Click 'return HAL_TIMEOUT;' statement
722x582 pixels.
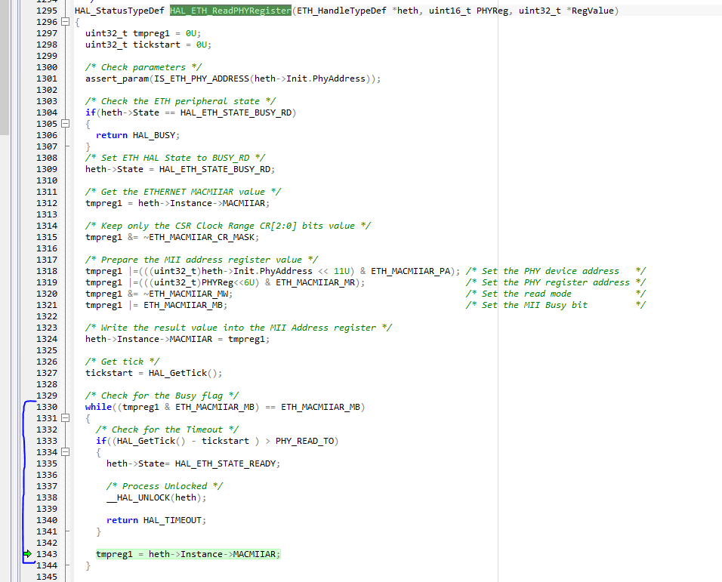click(x=156, y=520)
